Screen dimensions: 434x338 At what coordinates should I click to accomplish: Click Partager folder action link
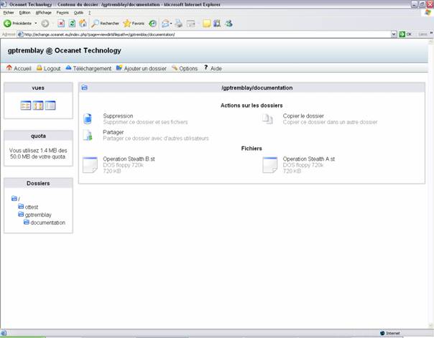114,132
